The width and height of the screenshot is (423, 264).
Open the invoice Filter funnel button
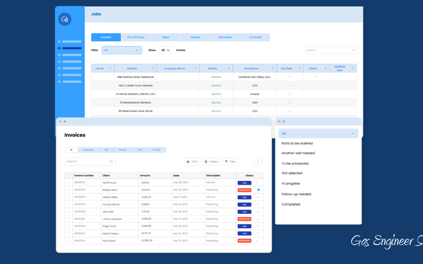[x=230, y=162]
